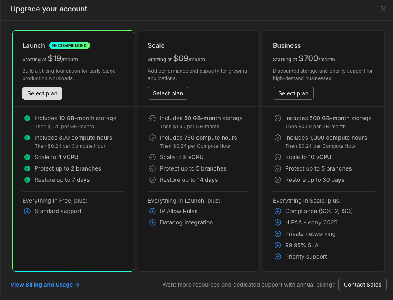Click plus icon beside Standard support
Screen dimensions: 393x300
(x=27, y=211)
